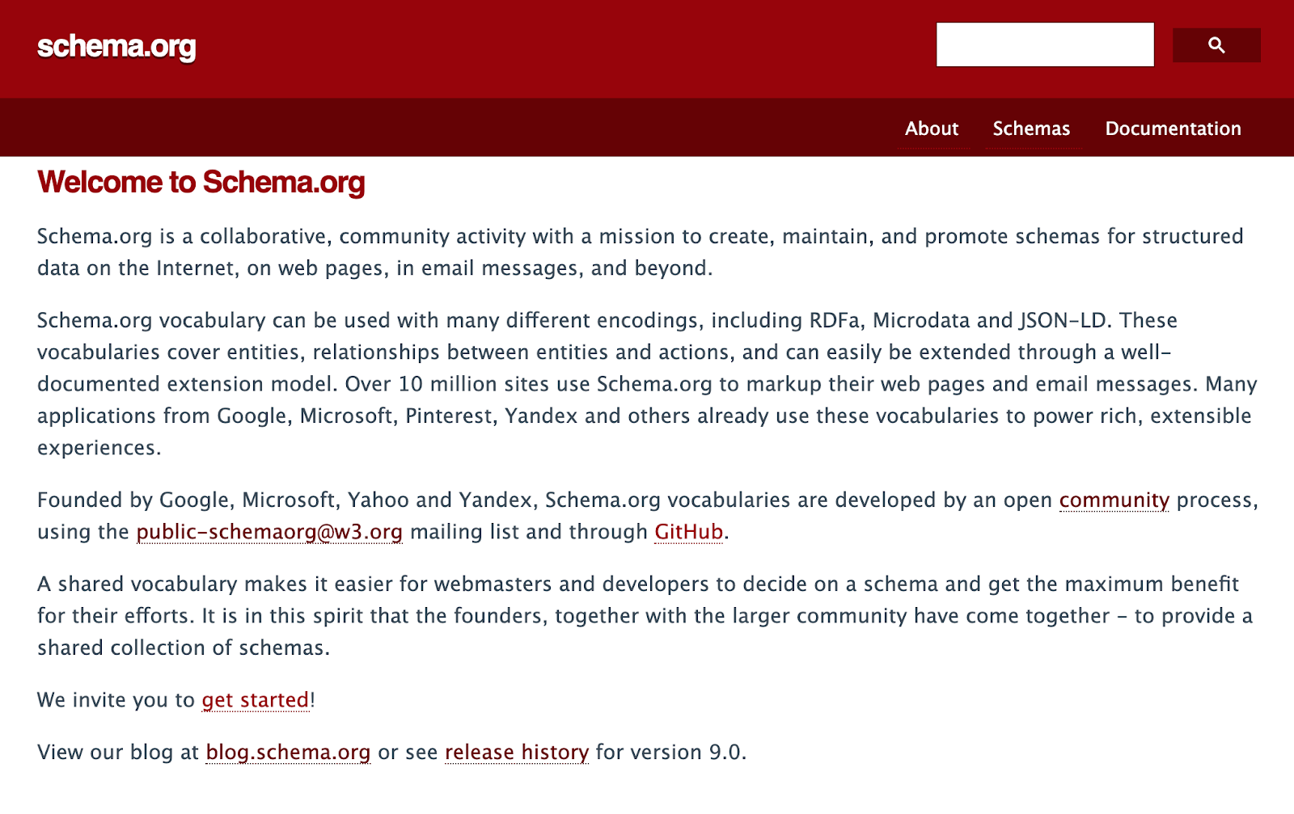Image resolution: width=1294 pixels, height=814 pixels.
Task: Go to Documentation in the navigation bar
Action: (1173, 129)
